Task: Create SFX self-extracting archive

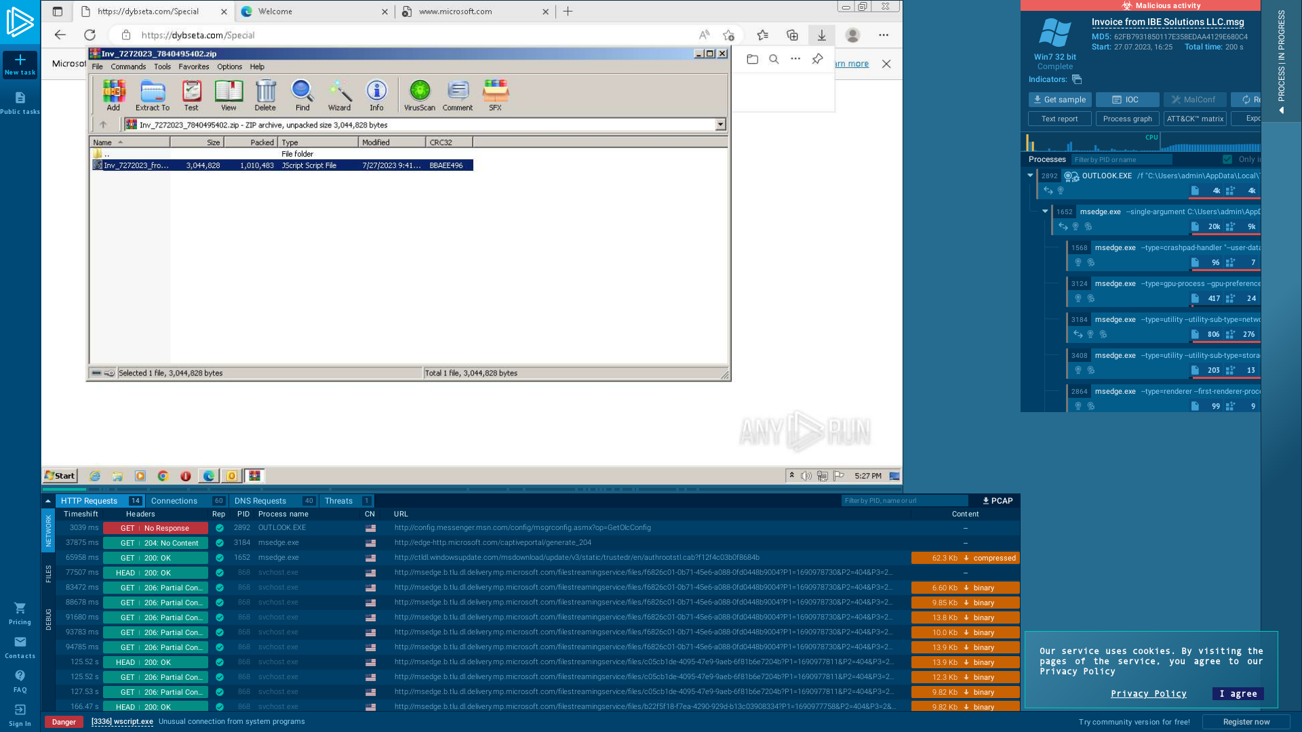Action: 495,95
